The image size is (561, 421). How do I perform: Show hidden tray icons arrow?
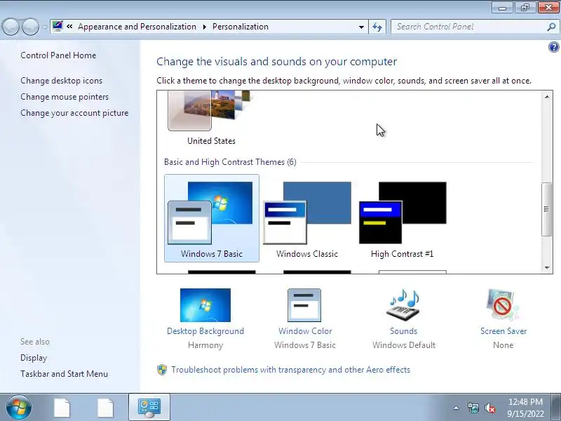coord(457,408)
